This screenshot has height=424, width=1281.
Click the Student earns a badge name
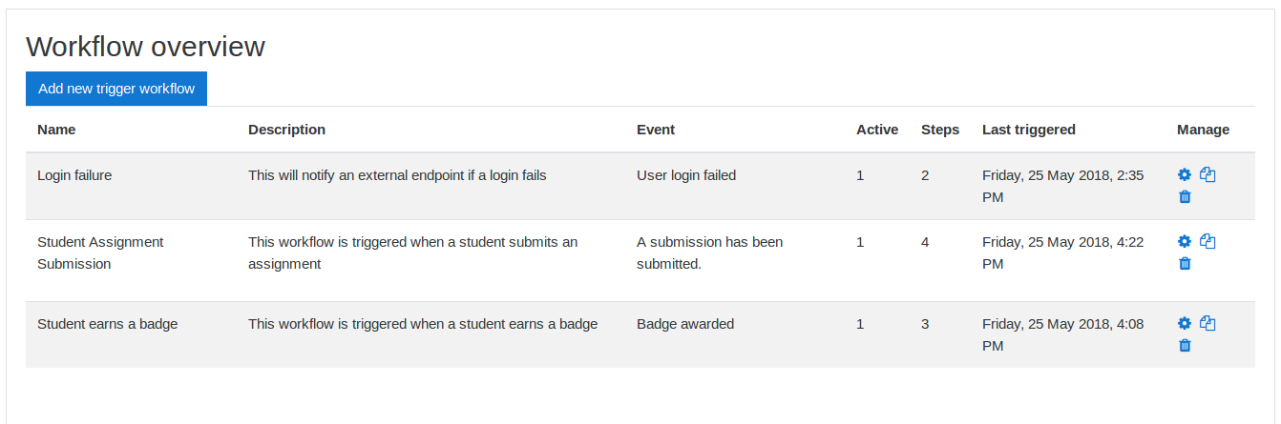point(107,324)
